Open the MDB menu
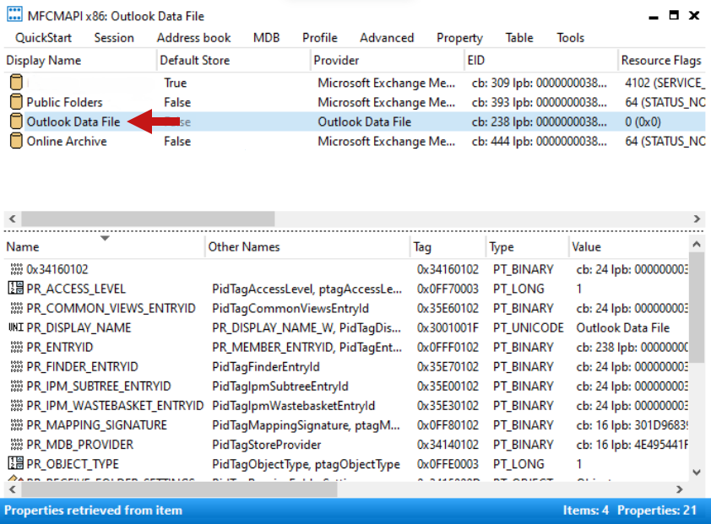This screenshot has width=711, height=524. tap(266, 38)
